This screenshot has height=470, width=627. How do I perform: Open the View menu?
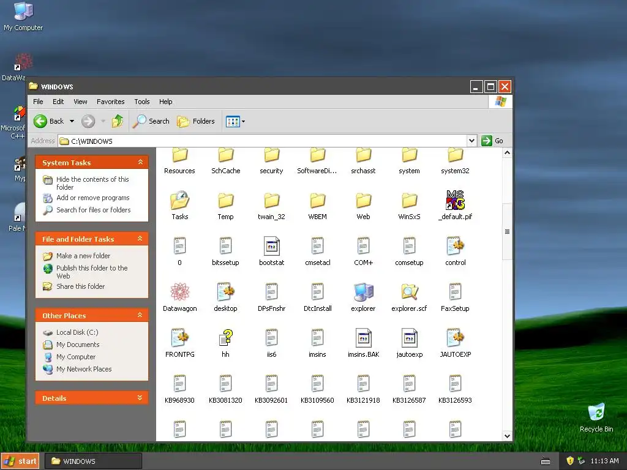coord(80,102)
